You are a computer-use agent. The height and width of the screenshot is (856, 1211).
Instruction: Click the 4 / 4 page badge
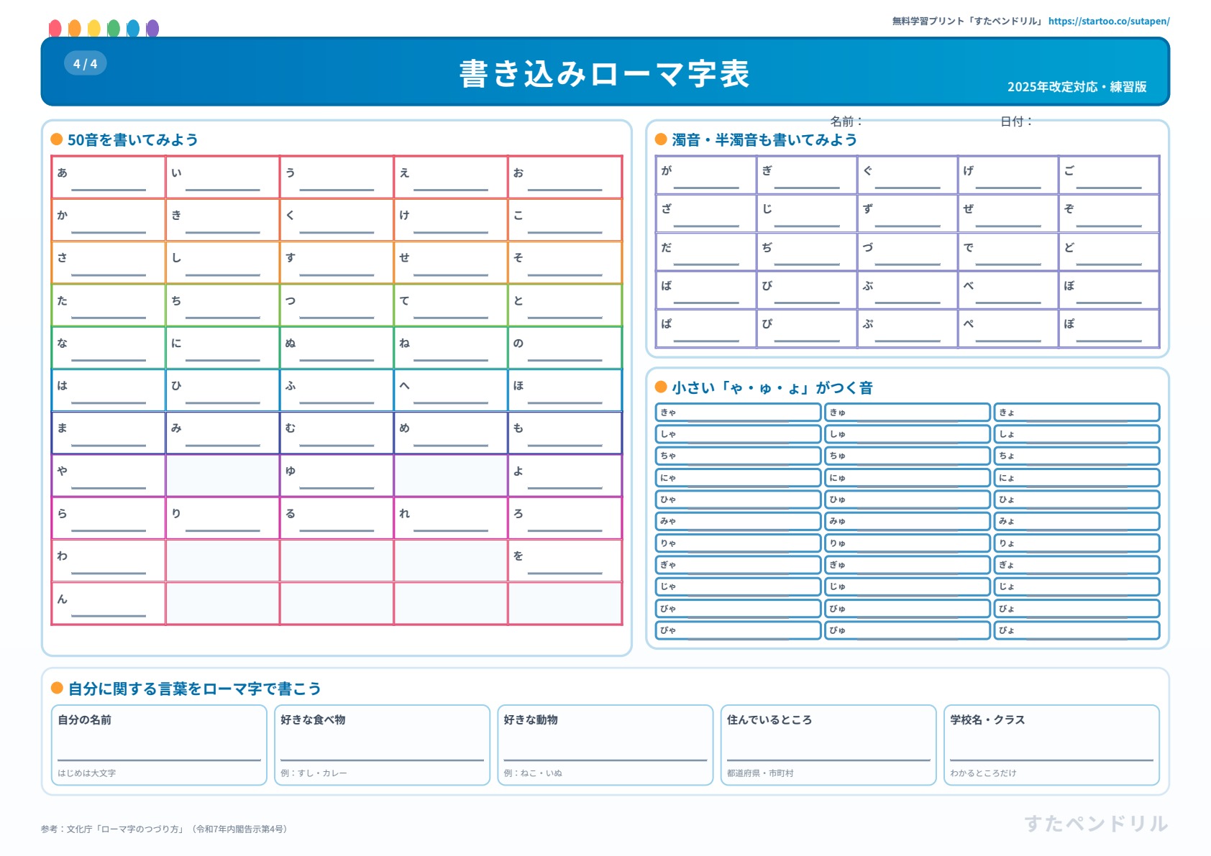(86, 63)
